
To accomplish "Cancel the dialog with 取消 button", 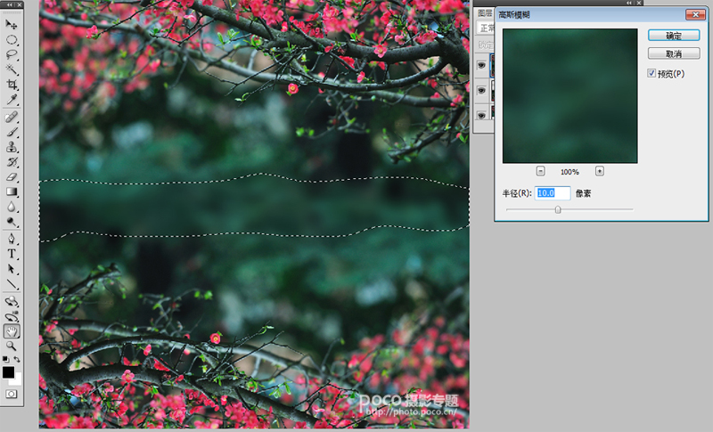I will (674, 53).
